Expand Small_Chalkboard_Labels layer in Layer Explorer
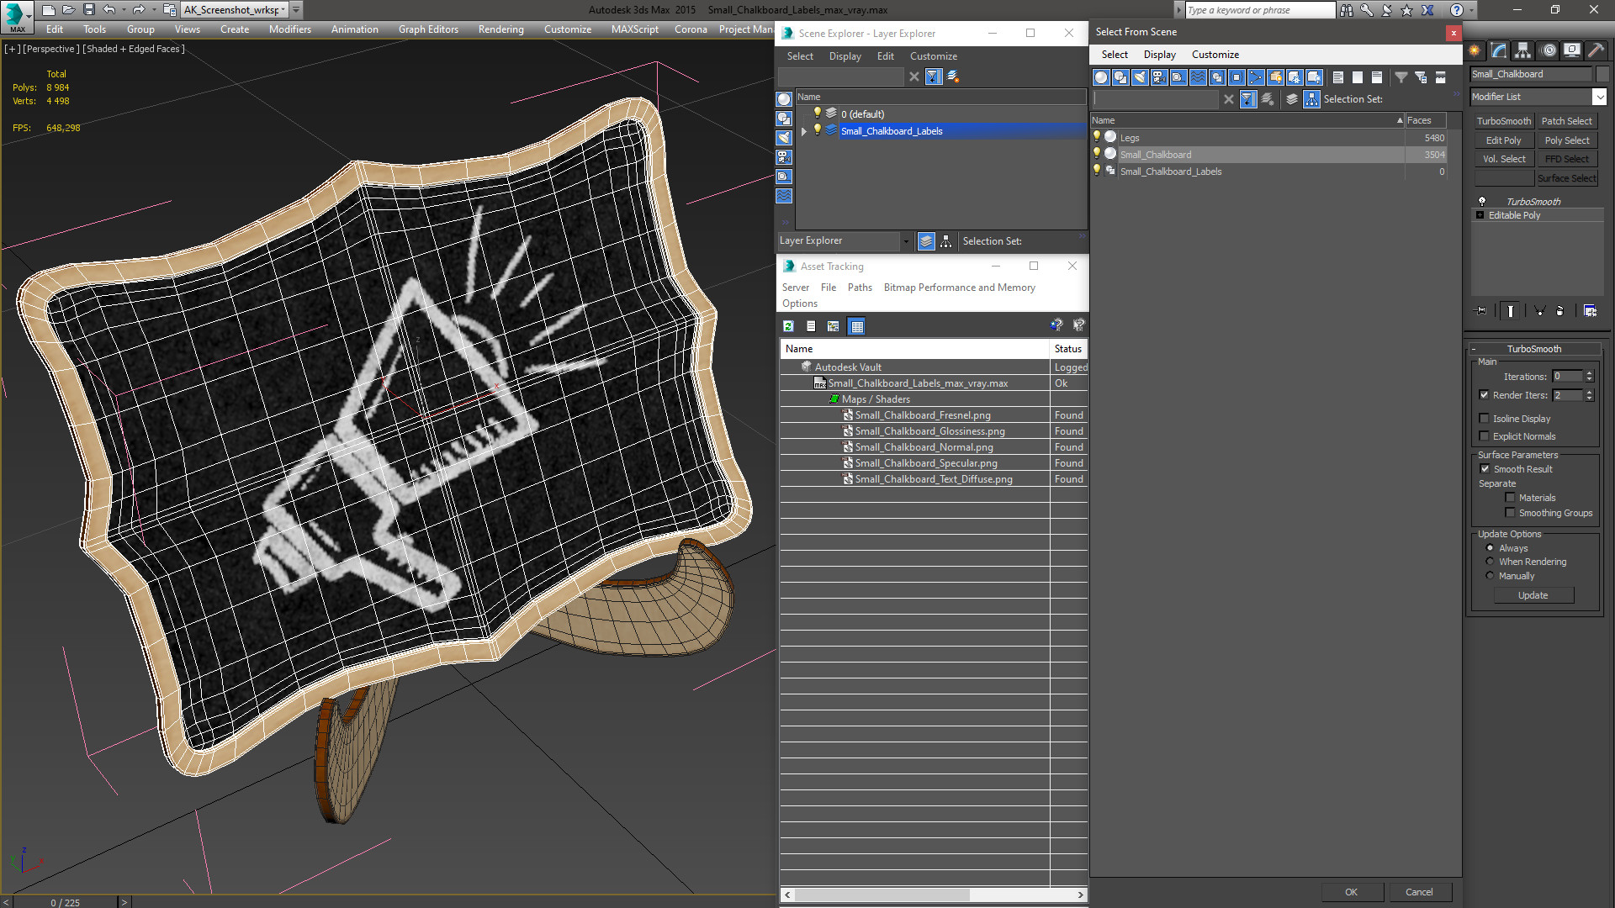The image size is (1615, 908). (x=804, y=131)
